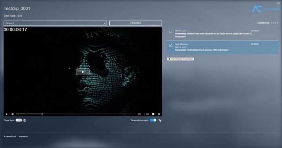Click the link chain icon beside timecode toggle
The height and width of the screenshot is (148, 282).
[160, 120]
